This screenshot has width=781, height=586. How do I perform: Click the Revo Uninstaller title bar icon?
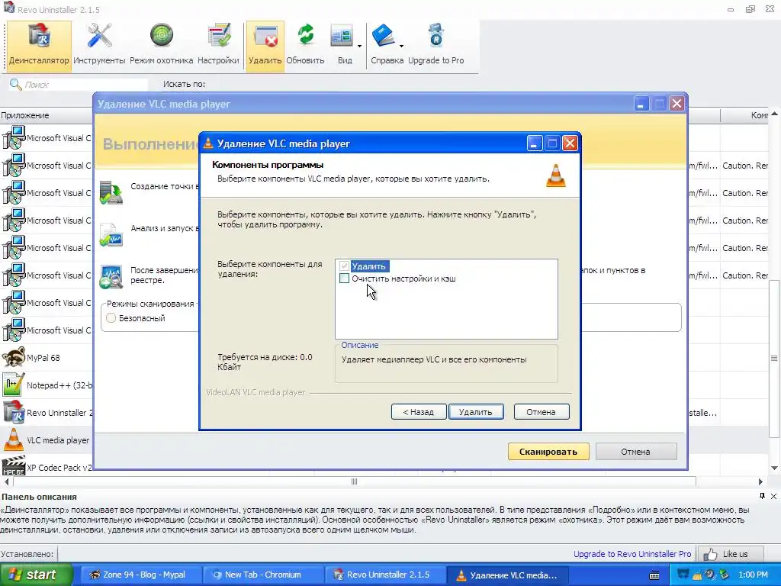point(9,8)
